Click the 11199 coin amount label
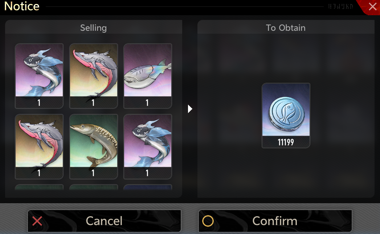380x234 pixels. pos(286,142)
